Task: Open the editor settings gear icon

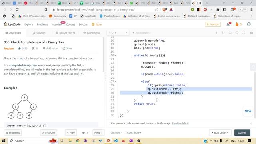Action: (x=237, y=33)
